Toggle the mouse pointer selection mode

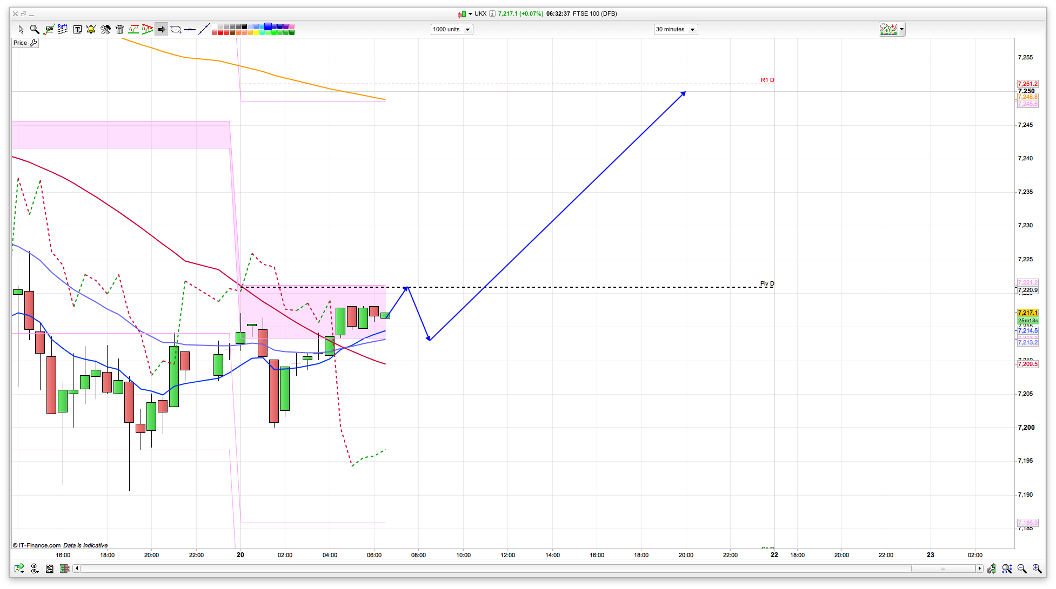(21, 29)
